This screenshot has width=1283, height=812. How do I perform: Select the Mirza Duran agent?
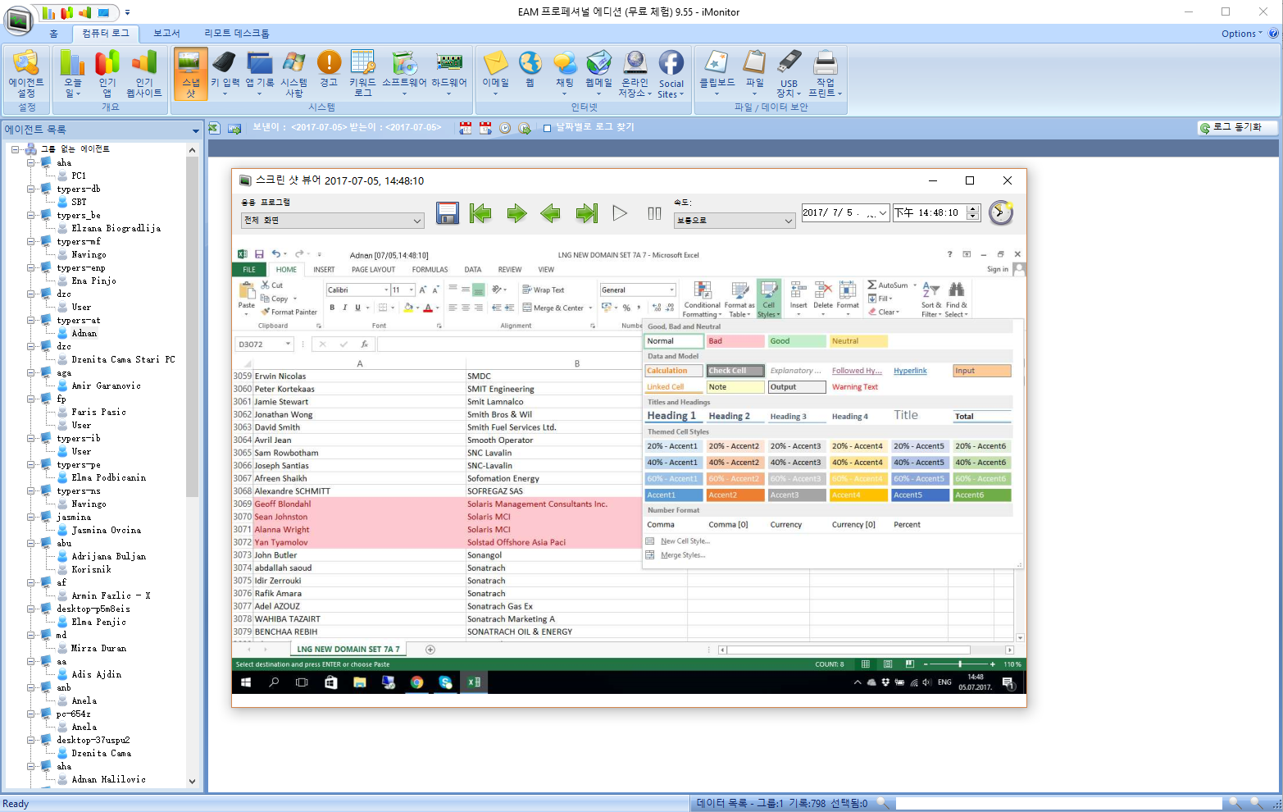point(98,648)
